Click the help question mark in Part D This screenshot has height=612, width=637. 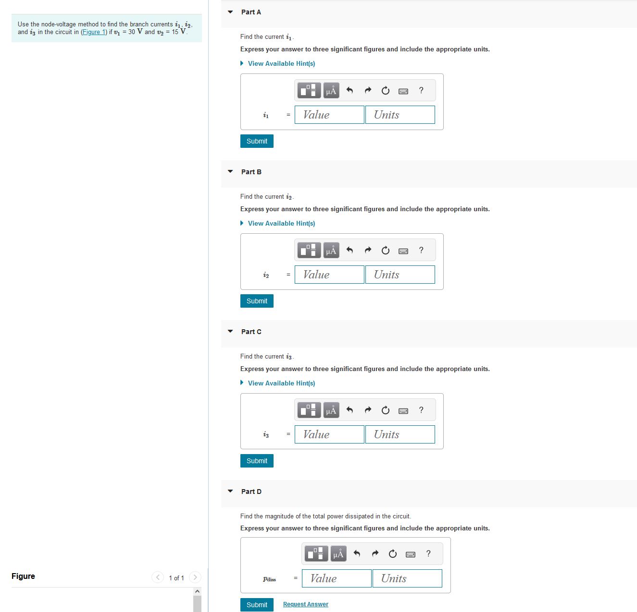point(428,553)
